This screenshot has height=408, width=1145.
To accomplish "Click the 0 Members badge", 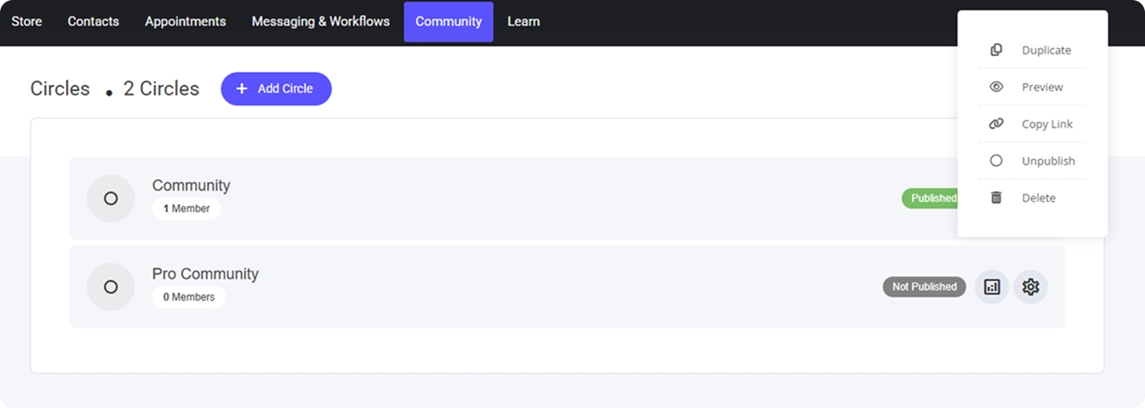I will [189, 297].
